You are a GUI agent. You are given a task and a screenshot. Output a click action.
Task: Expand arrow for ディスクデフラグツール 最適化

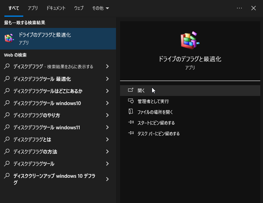107,79
